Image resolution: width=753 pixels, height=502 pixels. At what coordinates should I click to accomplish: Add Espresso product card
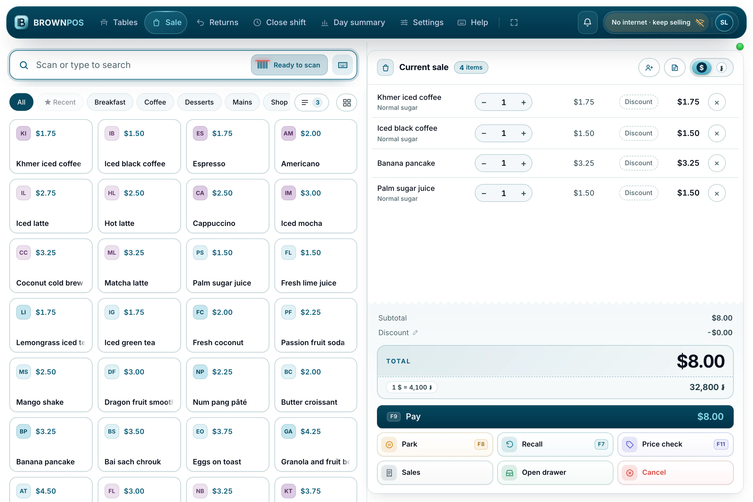point(228,147)
